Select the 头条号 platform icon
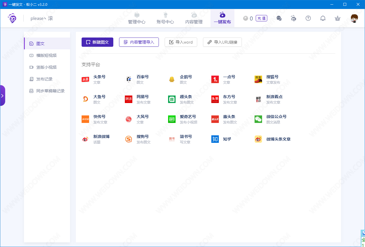The height and width of the screenshot is (247, 365). point(85,79)
